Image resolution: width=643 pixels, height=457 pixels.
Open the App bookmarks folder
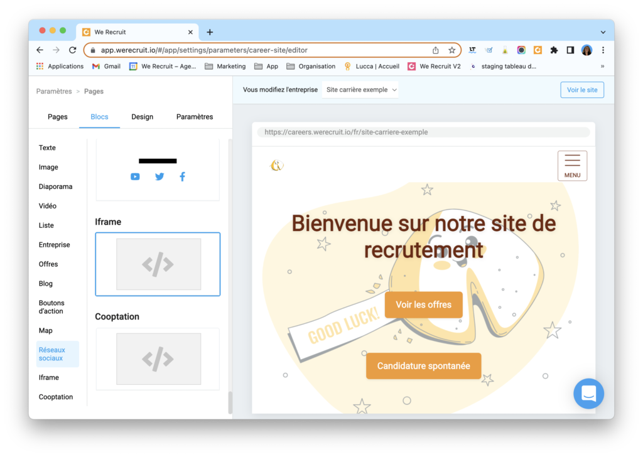pyautogui.click(x=266, y=67)
